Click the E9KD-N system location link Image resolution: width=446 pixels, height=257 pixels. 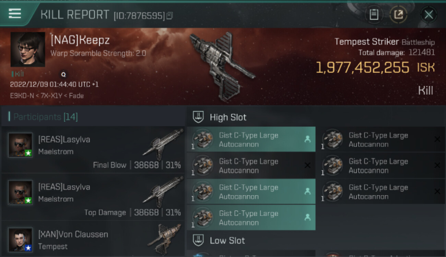[x=21, y=96]
